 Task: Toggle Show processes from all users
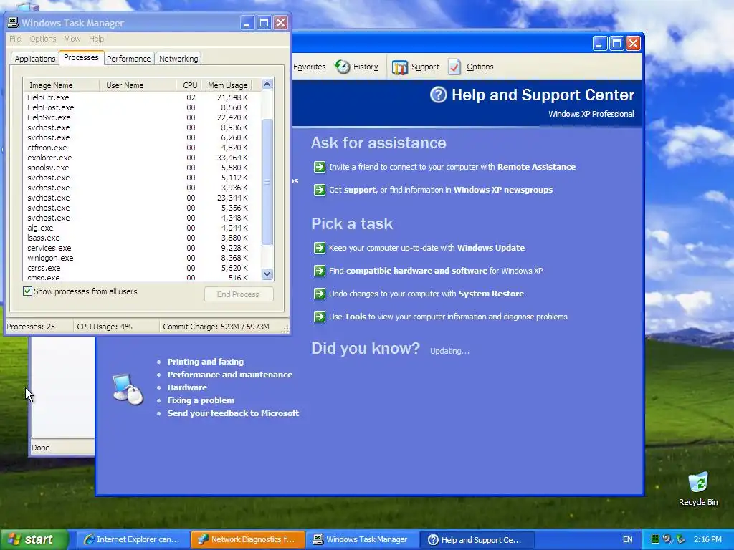click(28, 291)
